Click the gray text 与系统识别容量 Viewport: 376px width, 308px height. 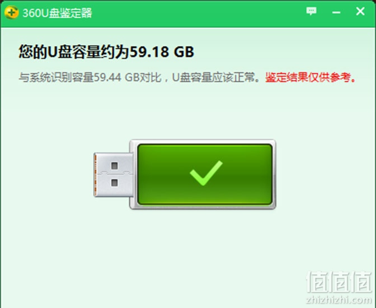(x=56, y=77)
